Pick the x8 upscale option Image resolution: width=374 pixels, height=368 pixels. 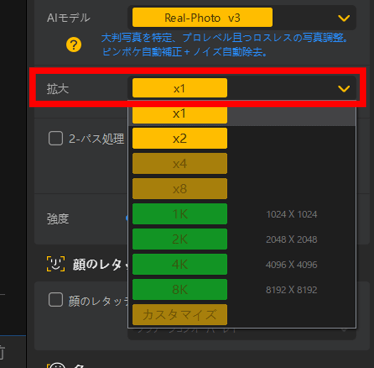[x=179, y=189]
